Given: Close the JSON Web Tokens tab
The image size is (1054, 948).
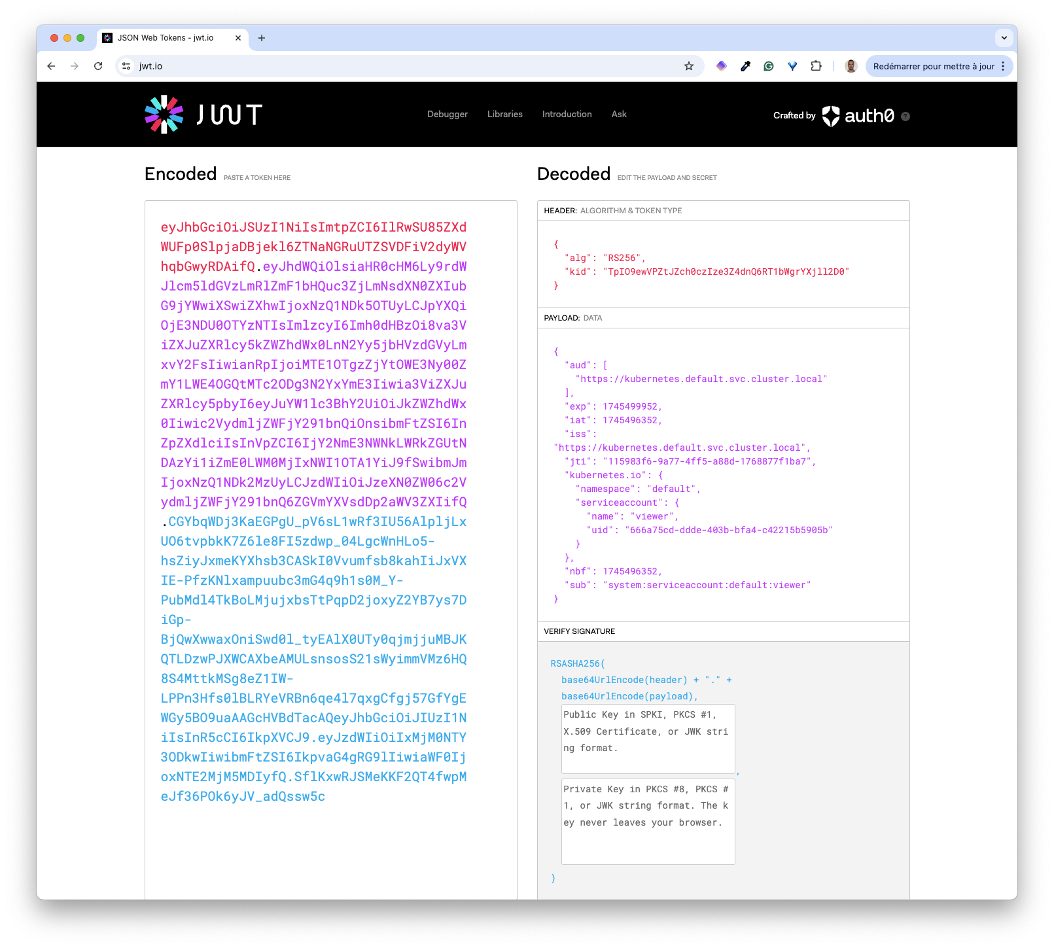Looking at the screenshot, I should (x=238, y=38).
